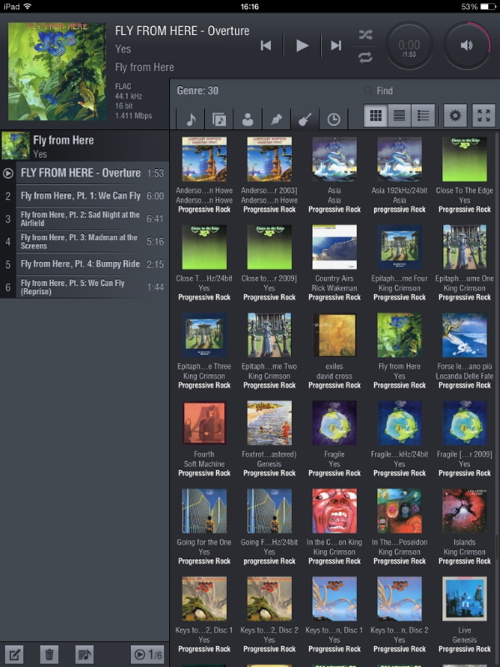The width and height of the screenshot is (500, 667).
Task: Open the Epitaph Volume Four album cover
Action: [399, 247]
